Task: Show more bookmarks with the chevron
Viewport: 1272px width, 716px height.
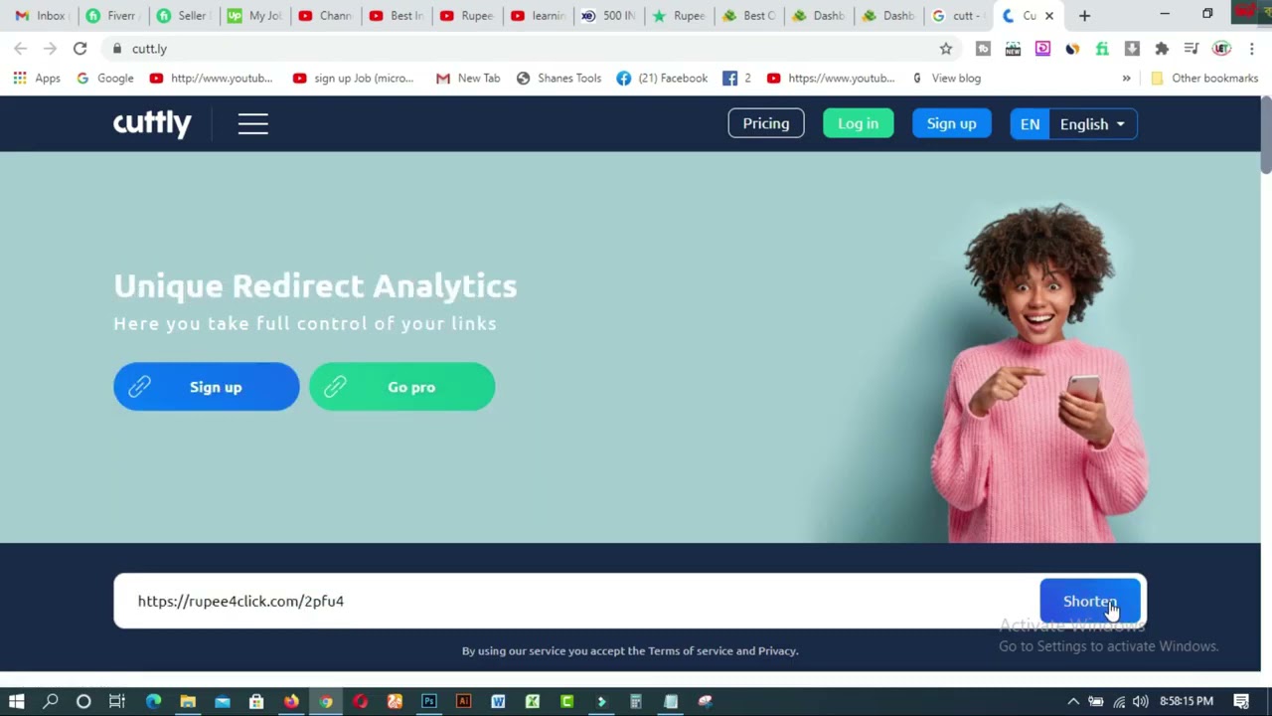Action: [1126, 78]
